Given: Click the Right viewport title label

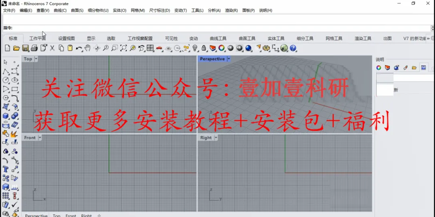Looking at the screenshot, I should coord(206,137).
